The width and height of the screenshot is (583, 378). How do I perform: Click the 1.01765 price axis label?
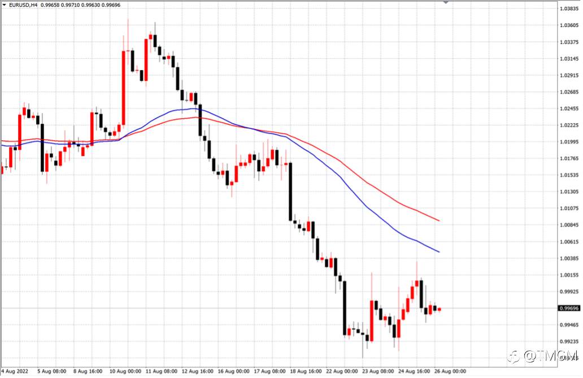569,159
